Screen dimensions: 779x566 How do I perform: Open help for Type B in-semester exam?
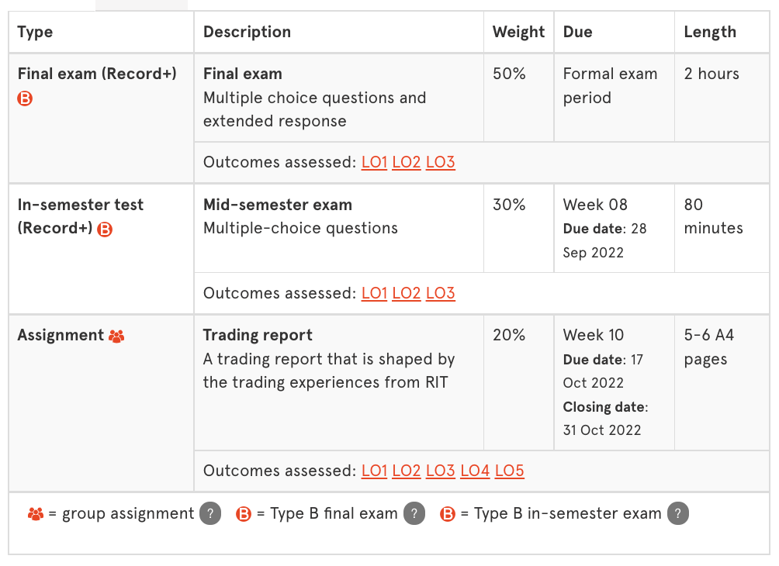[x=677, y=513]
